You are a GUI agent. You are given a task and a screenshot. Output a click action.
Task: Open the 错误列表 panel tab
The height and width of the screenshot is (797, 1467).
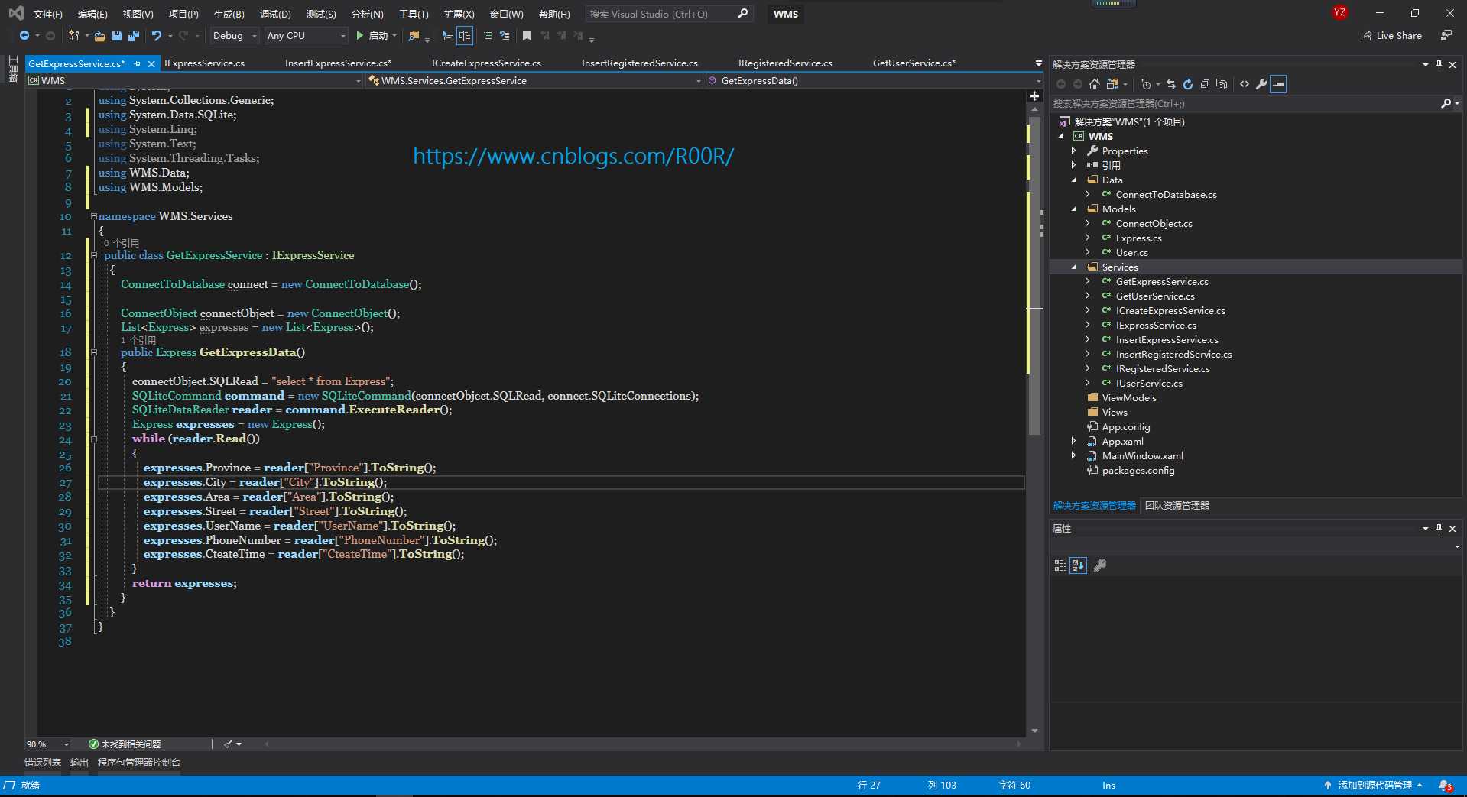click(43, 763)
